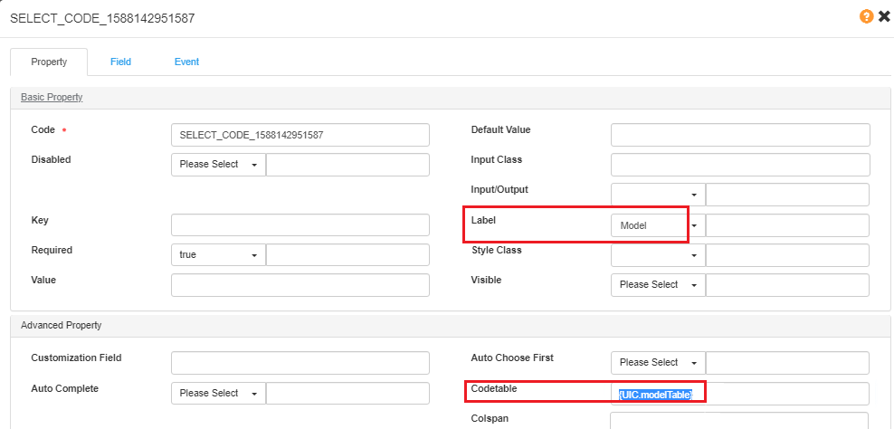Focus the Customization Field input
Image resolution: width=894 pixels, height=429 pixels.
300,363
